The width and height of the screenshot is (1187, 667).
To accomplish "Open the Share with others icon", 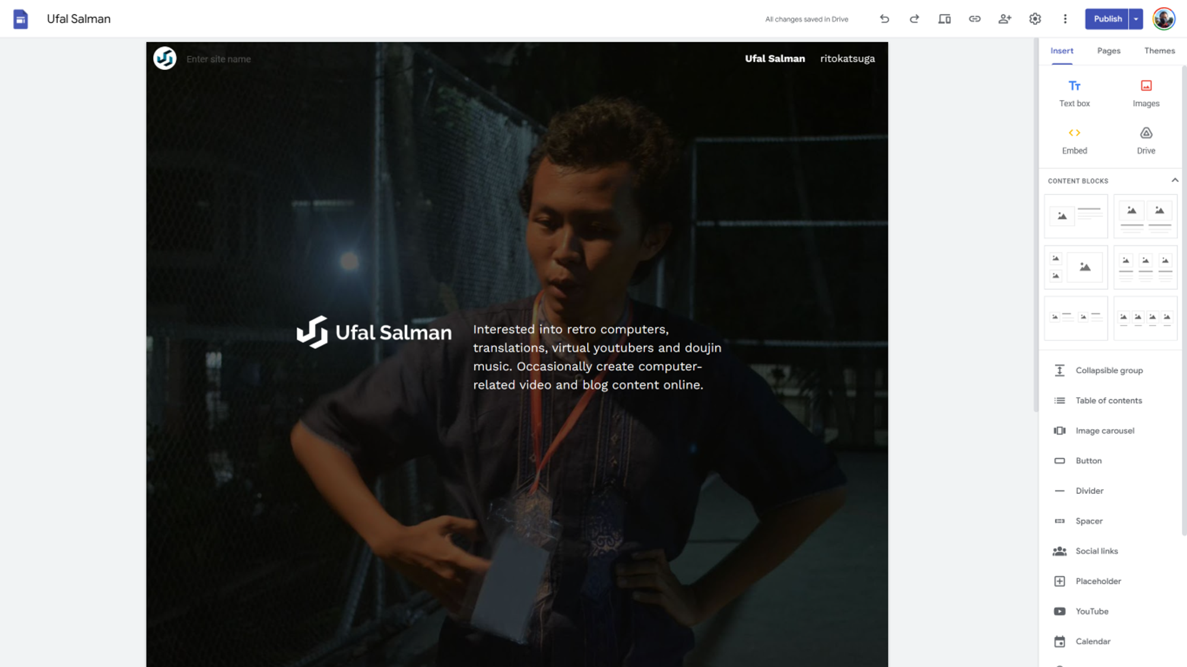I will point(1005,19).
